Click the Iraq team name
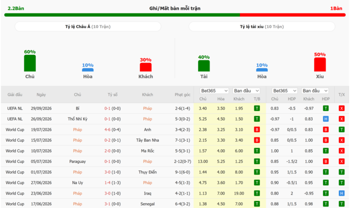Viewport: 351px width, 208px height. tap(147, 193)
